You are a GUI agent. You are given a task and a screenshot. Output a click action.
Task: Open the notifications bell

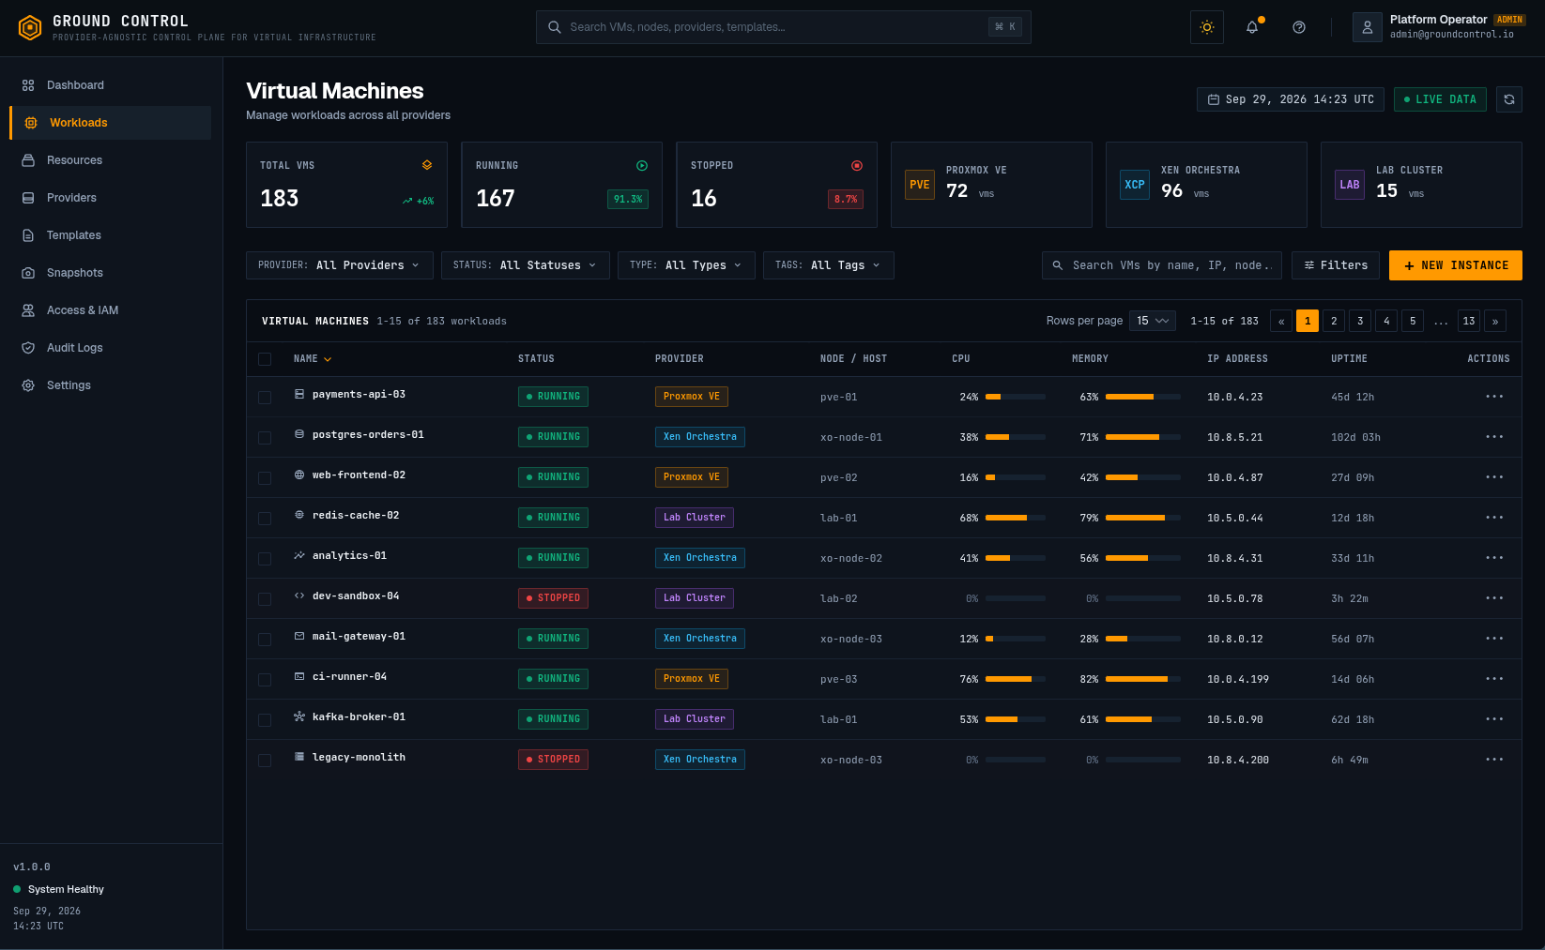pyautogui.click(x=1252, y=27)
